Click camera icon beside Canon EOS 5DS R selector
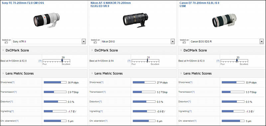Image resolution: width=266 pixels, height=126 pixels. (184, 43)
